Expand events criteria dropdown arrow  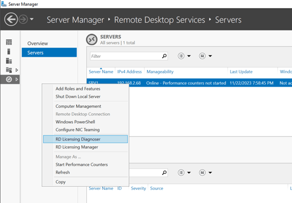pyautogui.click(x=189, y=173)
